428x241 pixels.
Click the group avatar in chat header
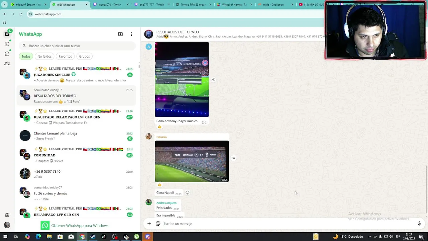[x=148, y=34]
